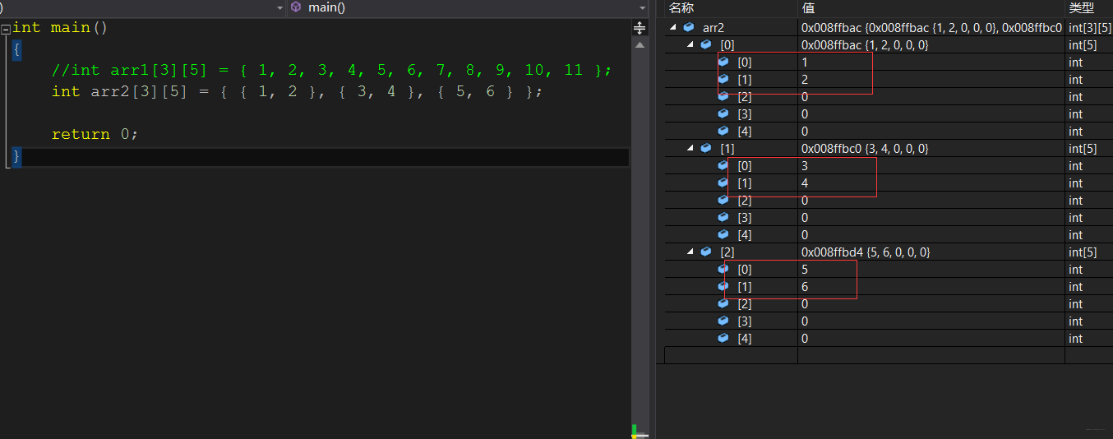This screenshot has height=439, width=1113.
Task: Click cube icon of element with value 5
Action: coord(723,269)
